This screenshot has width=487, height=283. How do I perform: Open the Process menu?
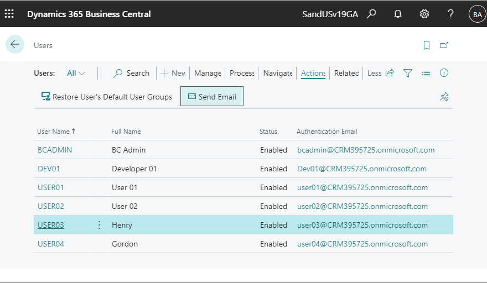click(242, 73)
